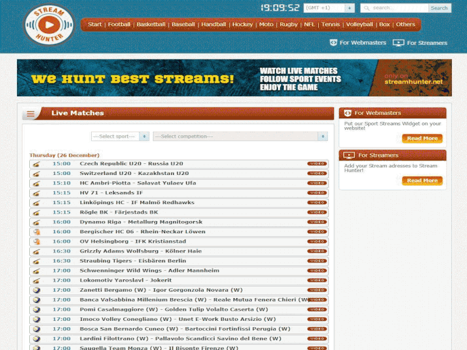
Task: Click Read More under For Streamers
Action: [x=422, y=181]
